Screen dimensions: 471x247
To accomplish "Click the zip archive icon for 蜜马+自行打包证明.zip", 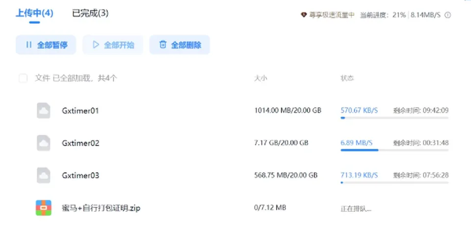I will [x=44, y=208].
